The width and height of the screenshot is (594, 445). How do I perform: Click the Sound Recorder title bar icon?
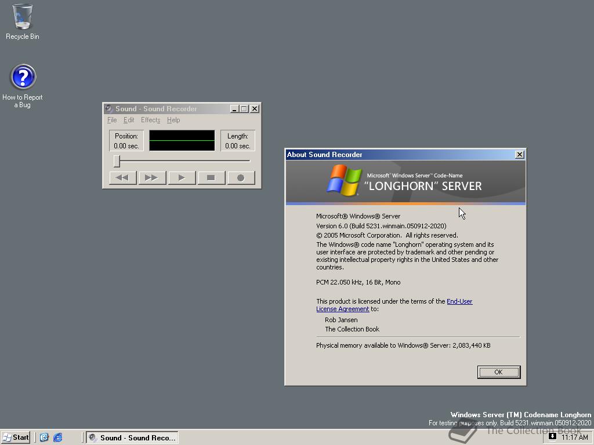pos(109,108)
